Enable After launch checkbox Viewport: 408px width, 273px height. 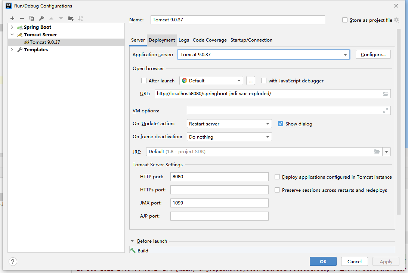coord(144,81)
